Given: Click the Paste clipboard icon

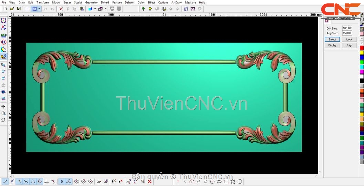Looking at the screenshot, I should click(x=82, y=9).
